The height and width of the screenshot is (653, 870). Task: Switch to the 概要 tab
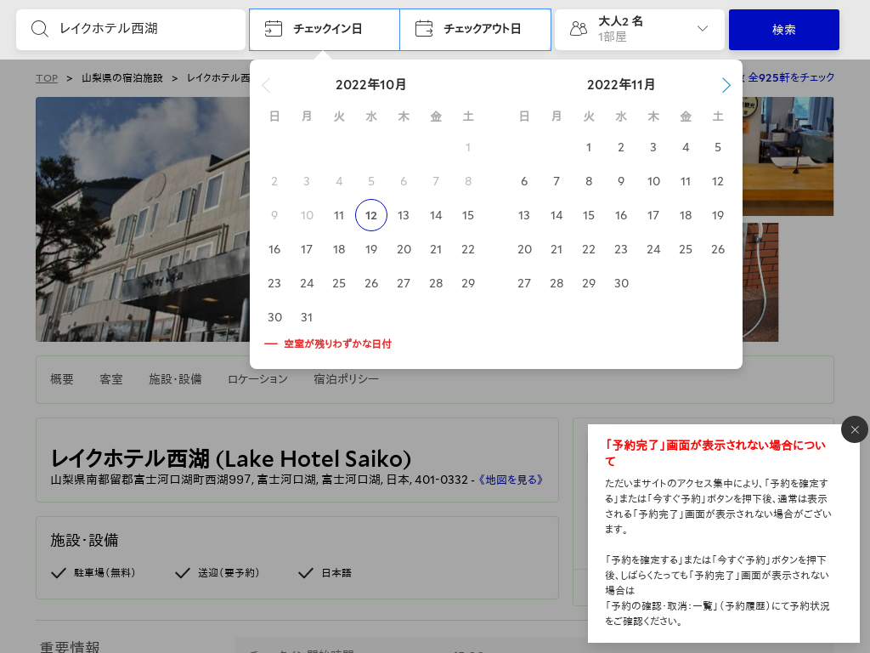click(61, 379)
